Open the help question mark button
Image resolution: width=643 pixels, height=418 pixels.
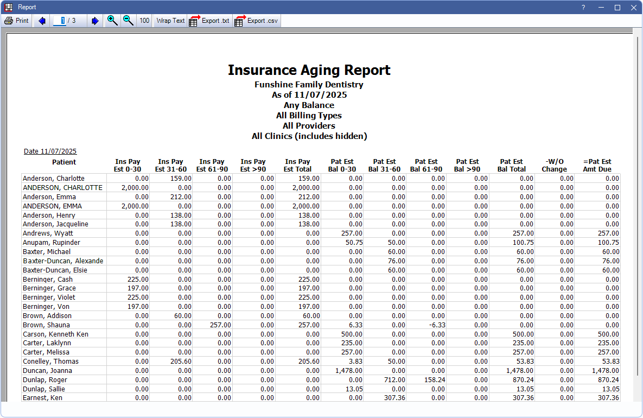pos(583,7)
